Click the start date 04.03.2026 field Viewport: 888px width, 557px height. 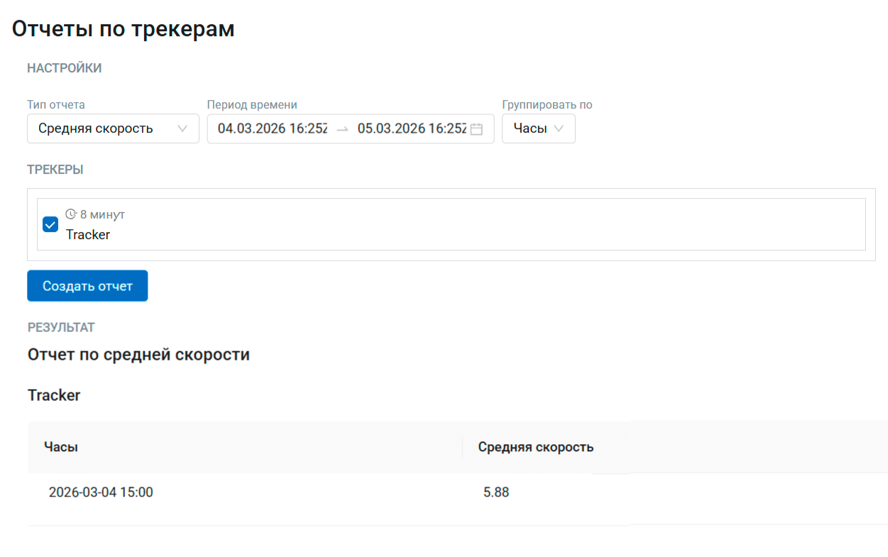[272, 129]
